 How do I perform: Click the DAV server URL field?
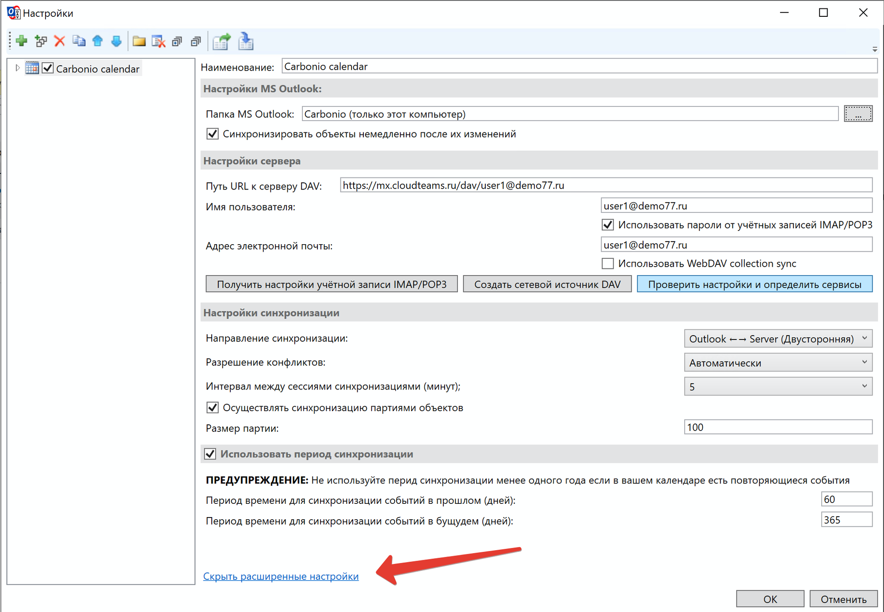tap(606, 185)
